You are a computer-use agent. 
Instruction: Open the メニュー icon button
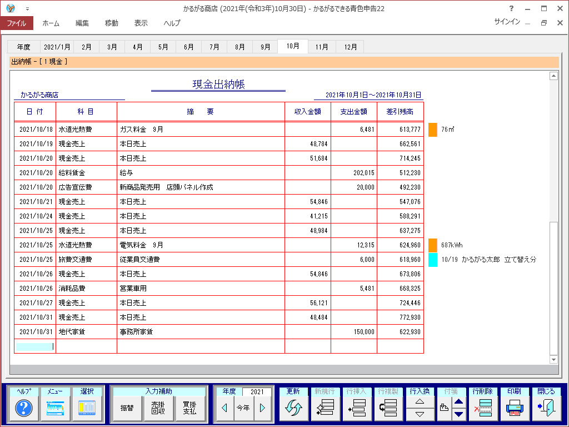click(55, 408)
